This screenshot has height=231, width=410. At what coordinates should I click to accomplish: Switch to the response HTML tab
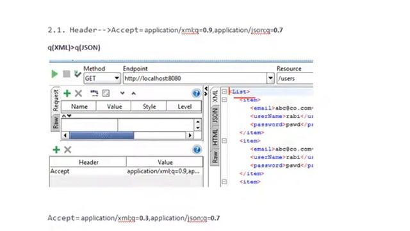tap(215, 137)
